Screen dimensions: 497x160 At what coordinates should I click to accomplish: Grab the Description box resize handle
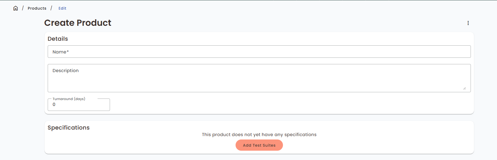(x=464, y=88)
